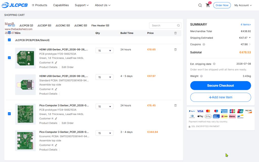Click the JLCPCB logo
The width and height of the screenshot is (259, 162).
pos(14,5)
